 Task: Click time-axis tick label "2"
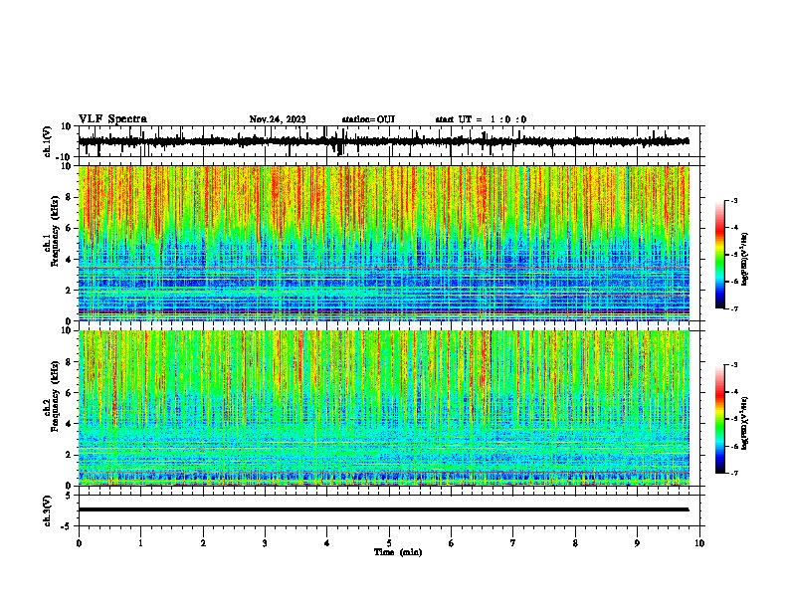click(203, 542)
